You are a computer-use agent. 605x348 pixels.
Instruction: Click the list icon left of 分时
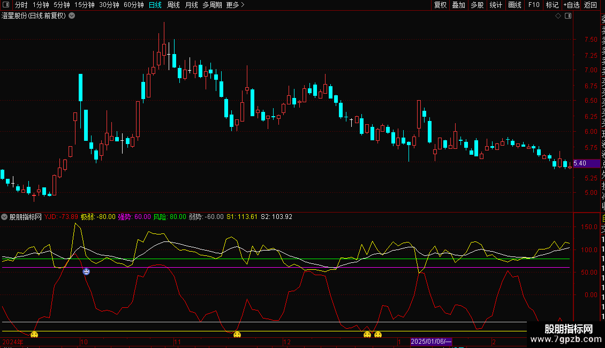click(6, 5)
